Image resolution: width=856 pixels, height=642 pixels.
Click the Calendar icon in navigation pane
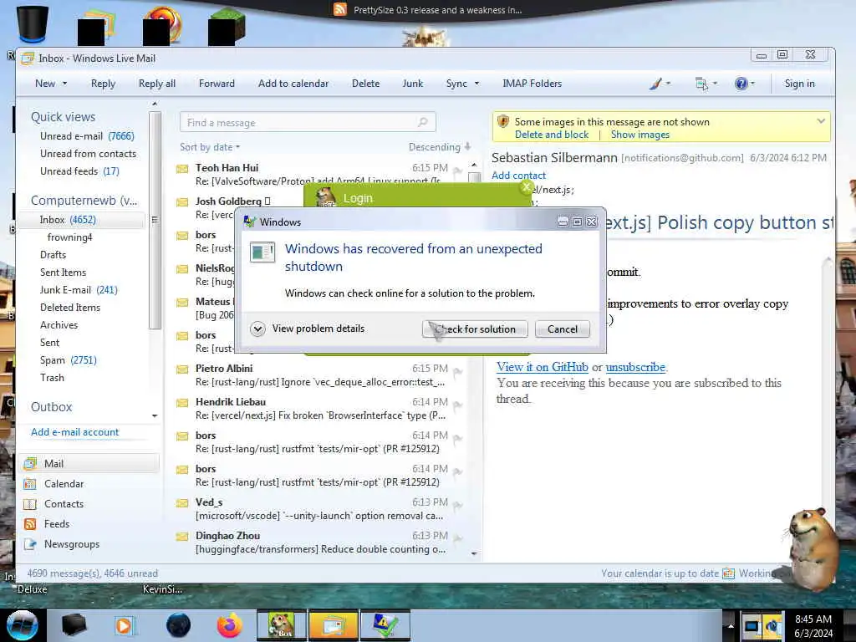click(31, 484)
